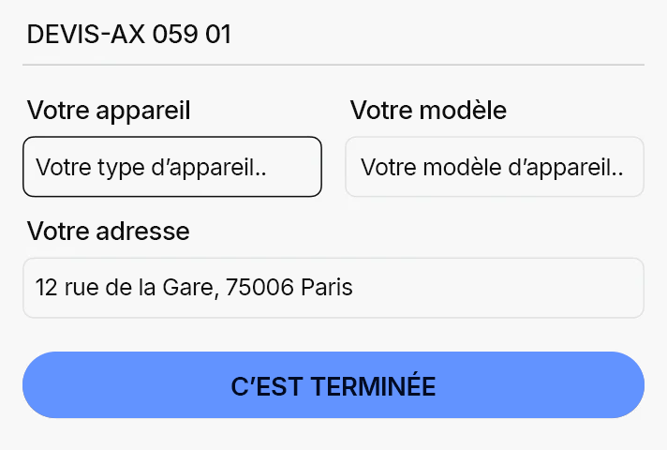
Task: Choose the appliance type field with the dark border
Action: [x=172, y=167]
